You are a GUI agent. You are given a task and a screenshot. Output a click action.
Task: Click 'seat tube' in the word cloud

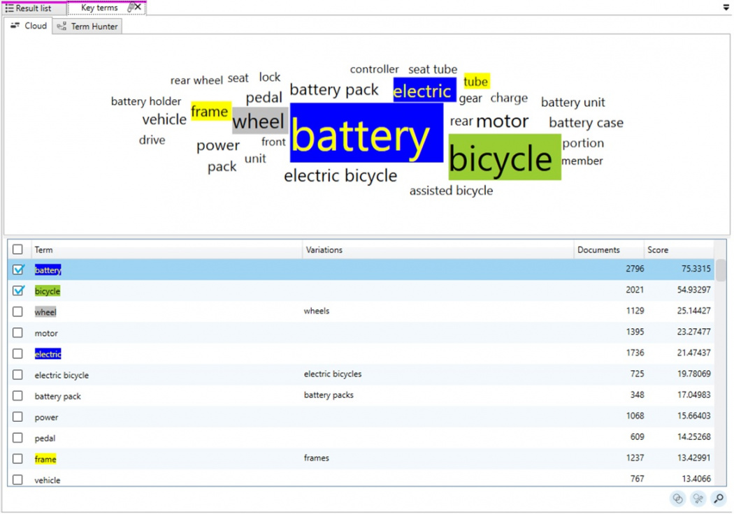click(x=433, y=70)
